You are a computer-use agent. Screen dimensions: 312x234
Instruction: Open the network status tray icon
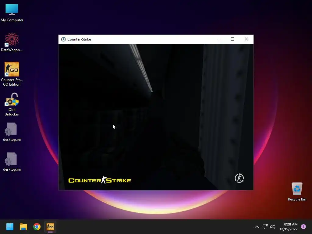[265, 227]
